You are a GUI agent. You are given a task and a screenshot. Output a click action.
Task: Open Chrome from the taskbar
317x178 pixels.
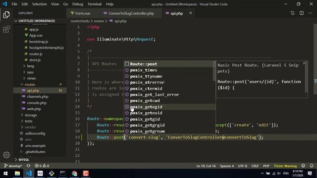coord(74,174)
